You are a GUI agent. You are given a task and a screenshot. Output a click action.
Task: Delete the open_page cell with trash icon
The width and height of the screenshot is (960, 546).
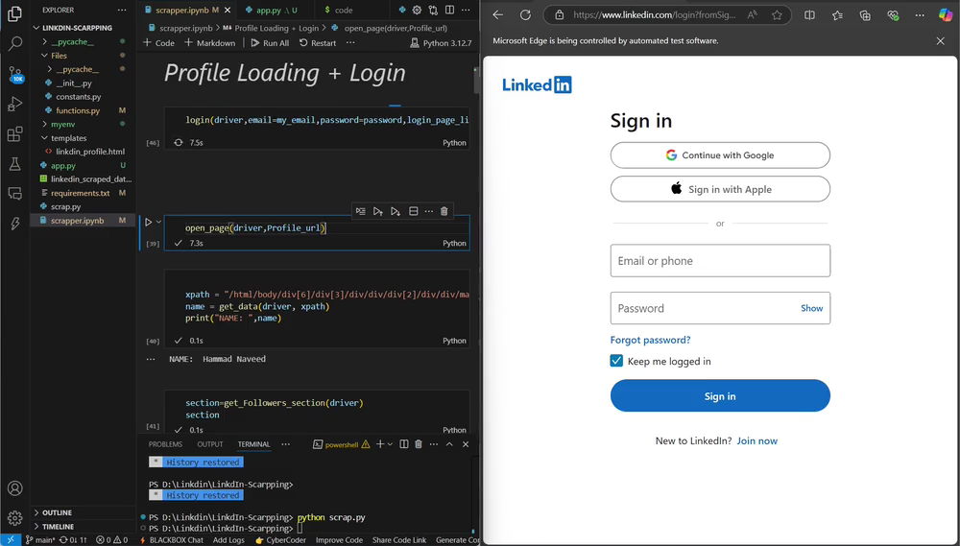[x=444, y=211]
